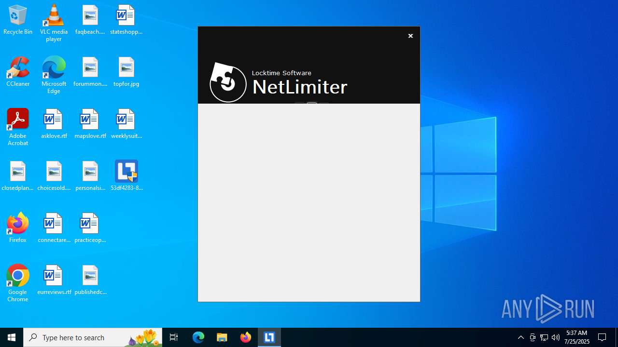Select CCleaner desktop shortcut

click(18, 72)
